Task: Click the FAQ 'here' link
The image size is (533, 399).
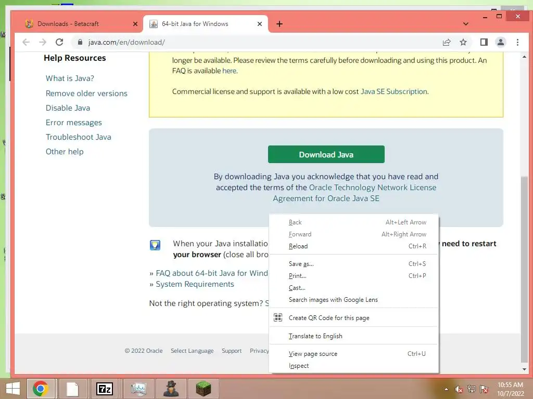Action: coord(229,71)
